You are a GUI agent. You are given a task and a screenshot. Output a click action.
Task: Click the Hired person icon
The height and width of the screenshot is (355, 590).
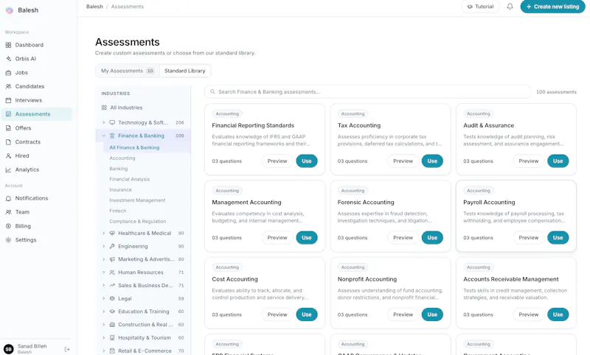point(8,156)
